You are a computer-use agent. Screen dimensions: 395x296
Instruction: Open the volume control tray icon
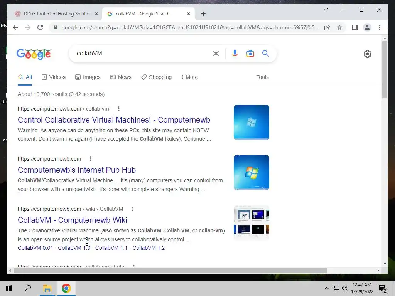coord(345,288)
